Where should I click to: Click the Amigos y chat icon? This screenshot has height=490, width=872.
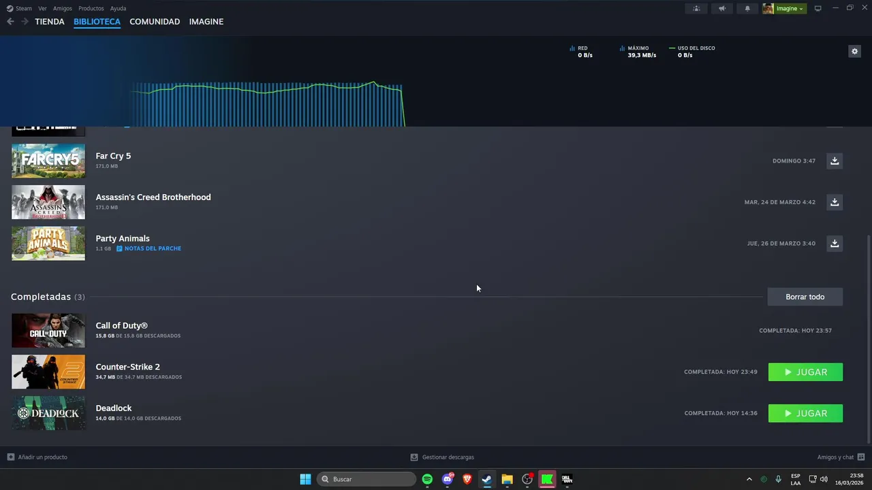tap(861, 457)
